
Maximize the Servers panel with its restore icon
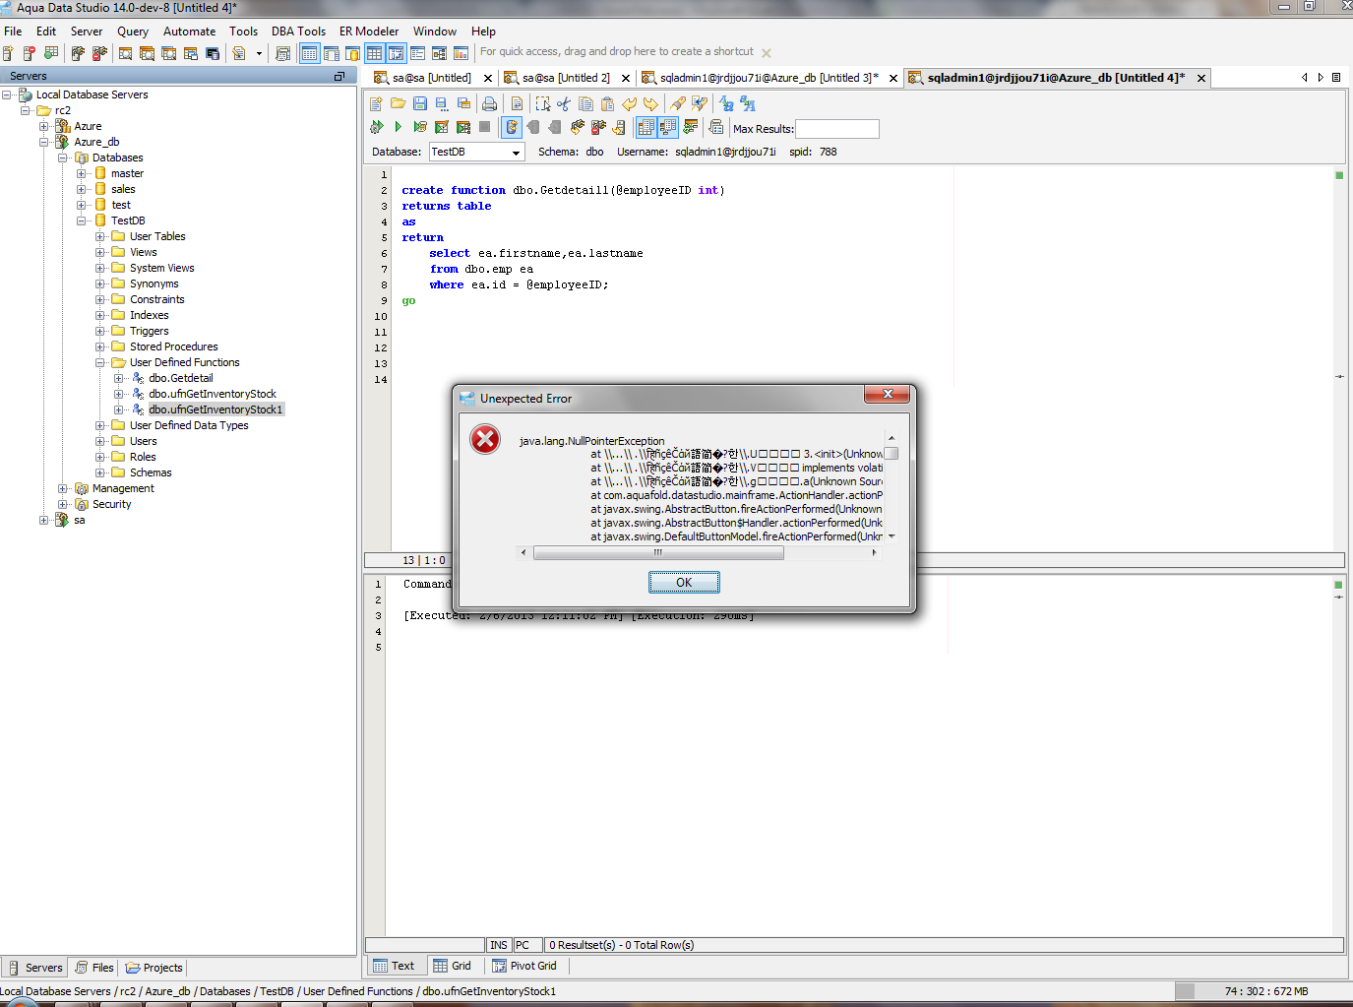point(339,76)
